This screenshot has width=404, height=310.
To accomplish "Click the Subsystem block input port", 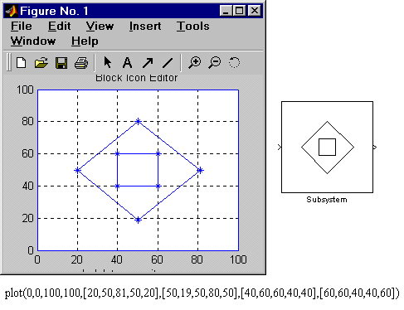I will tap(280, 148).
